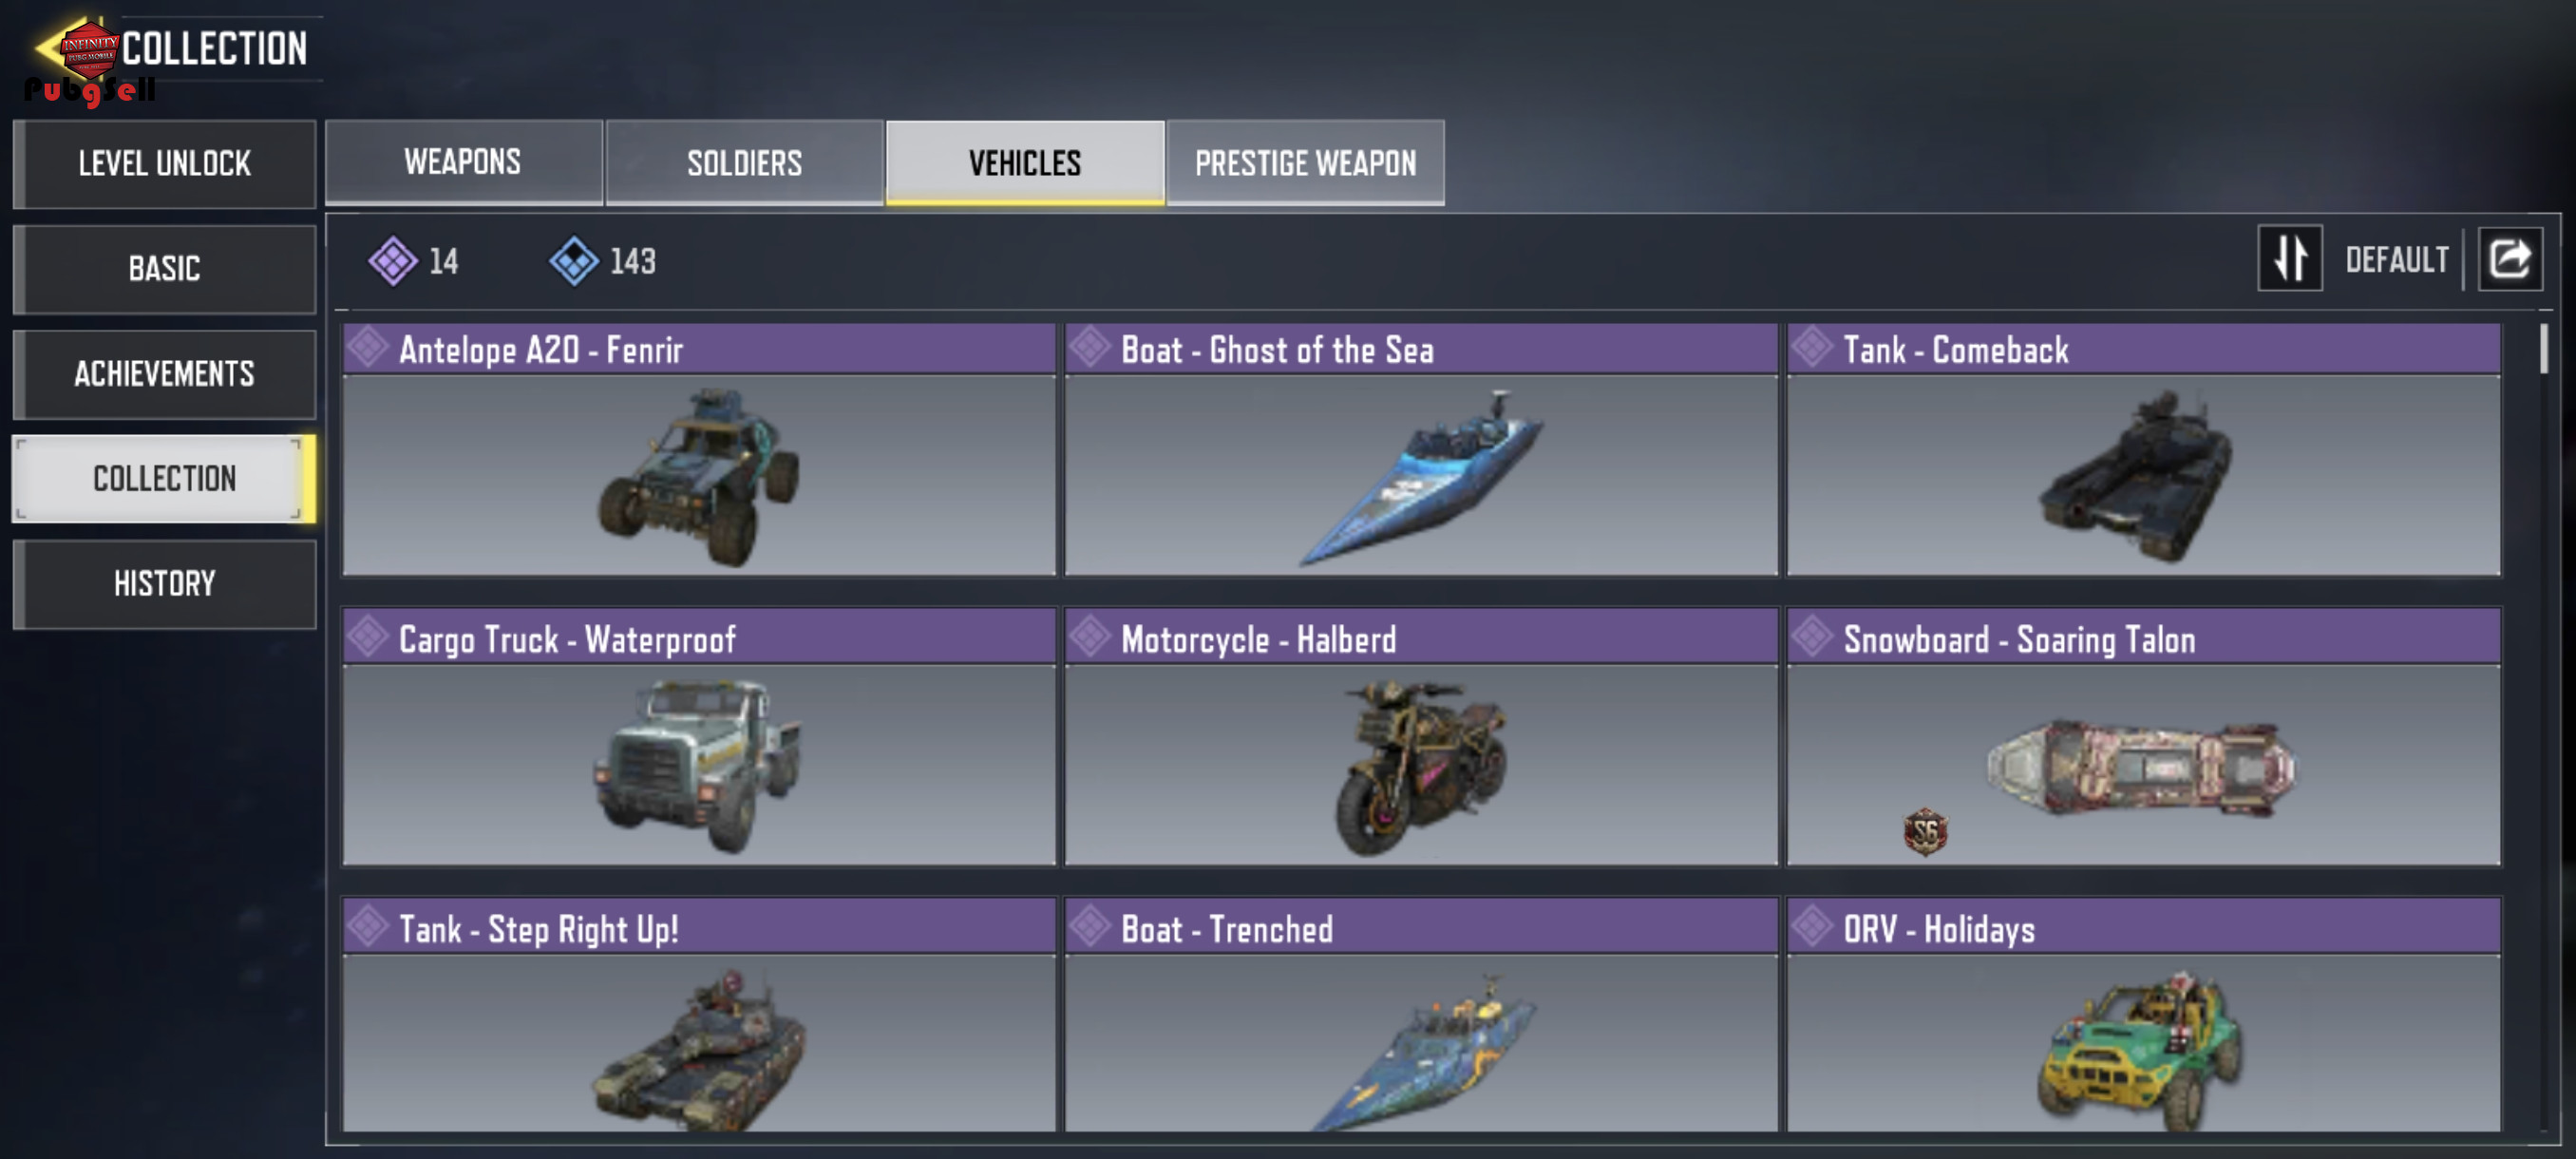Viewport: 2576px width, 1159px height.
Task: Select the Boat - Ghost of the Sea thumbnail
Action: click(1421, 475)
